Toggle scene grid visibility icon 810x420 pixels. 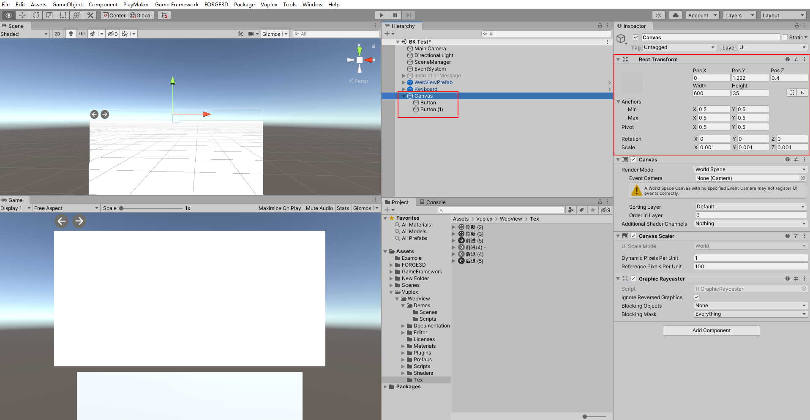pyautogui.click(x=125, y=34)
